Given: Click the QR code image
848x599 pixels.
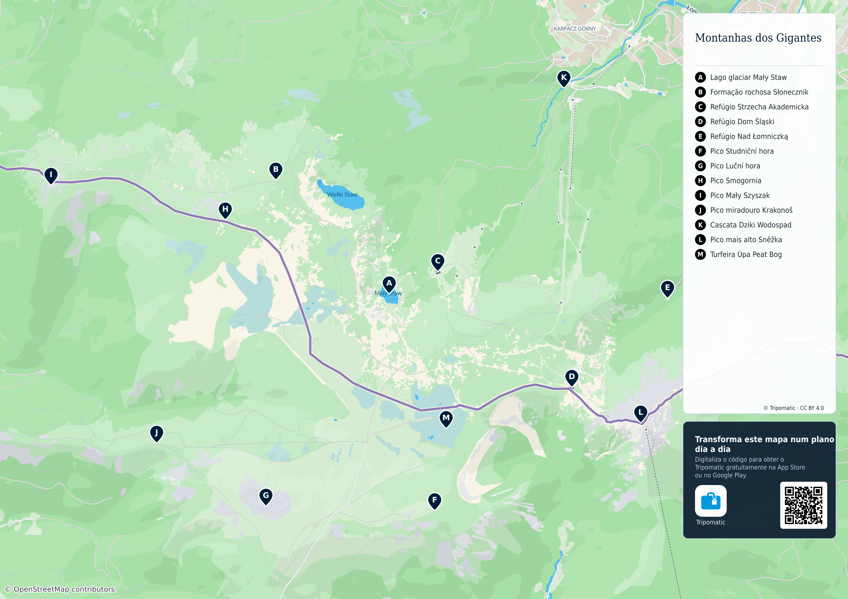Looking at the screenshot, I should coord(803,505).
